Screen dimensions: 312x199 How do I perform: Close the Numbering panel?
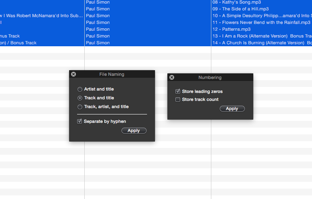[x=172, y=77]
